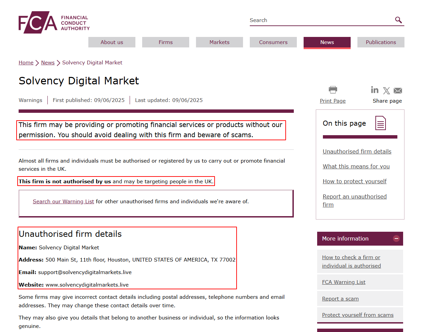Share page via LinkedIn icon
The height and width of the screenshot is (332, 439).
375,90
